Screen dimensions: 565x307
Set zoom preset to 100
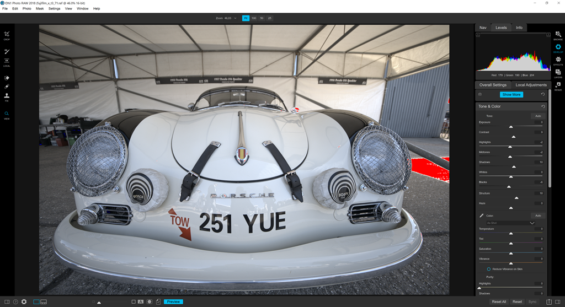coord(254,18)
